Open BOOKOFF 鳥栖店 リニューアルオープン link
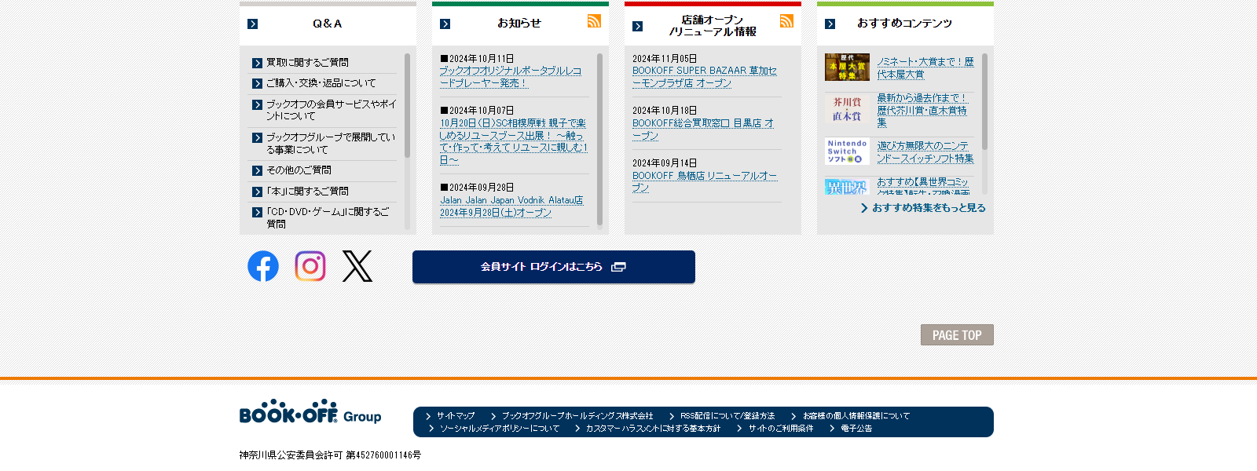The image size is (1257, 471). [x=705, y=182]
